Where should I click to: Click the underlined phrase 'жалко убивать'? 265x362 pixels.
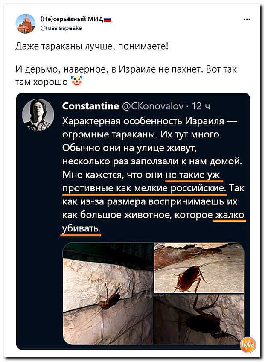click(x=153, y=222)
